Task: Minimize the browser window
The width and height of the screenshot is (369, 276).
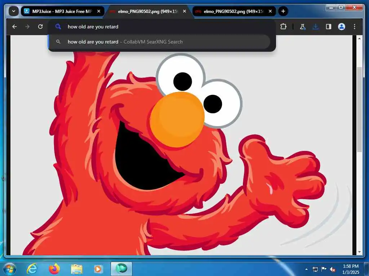Action: tap(331, 7)
